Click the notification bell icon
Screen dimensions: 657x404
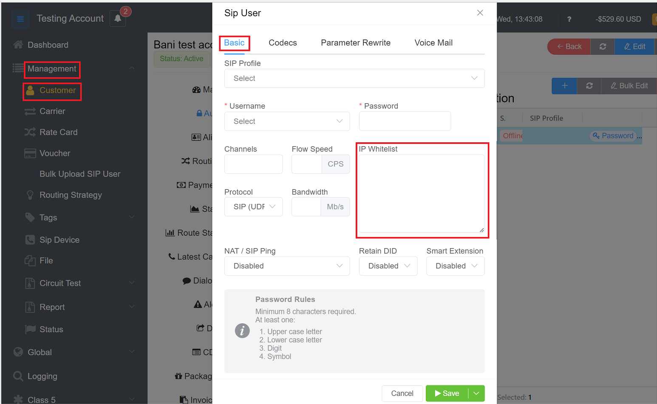[118, 19]
